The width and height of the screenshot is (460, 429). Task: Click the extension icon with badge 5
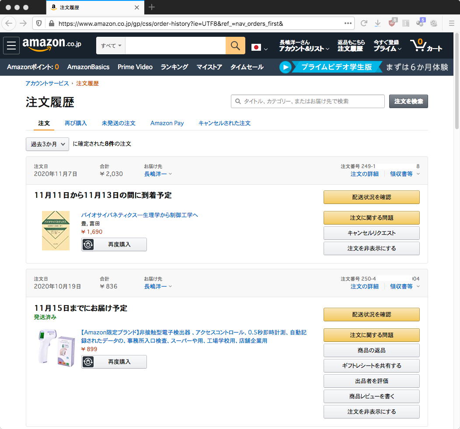[x=420, y=22]
